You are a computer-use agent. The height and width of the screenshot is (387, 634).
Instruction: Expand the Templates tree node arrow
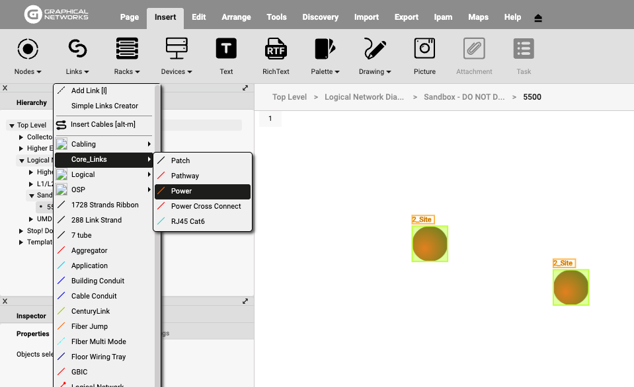point(21,242)
